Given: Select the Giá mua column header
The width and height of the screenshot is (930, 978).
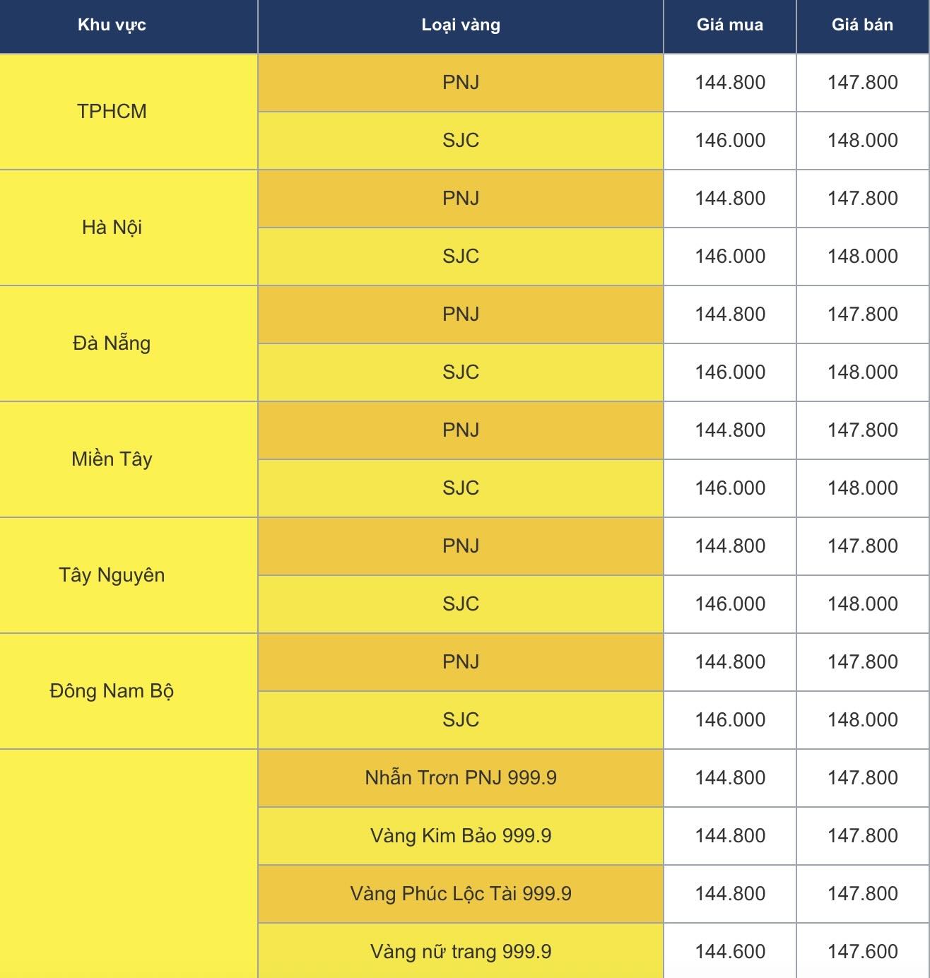Looking at the screenshot, I should (x=730, y=25).
